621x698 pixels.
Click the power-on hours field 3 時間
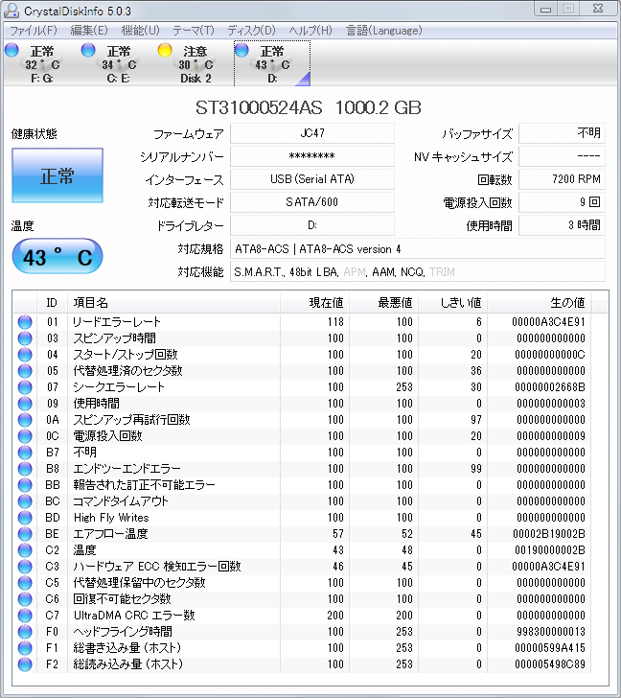pos(562,225)
